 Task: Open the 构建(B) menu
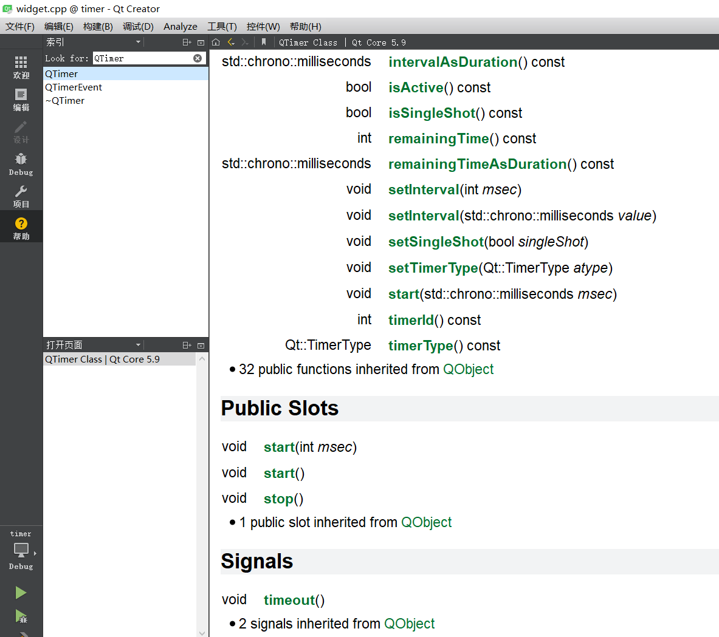(98, 27)
